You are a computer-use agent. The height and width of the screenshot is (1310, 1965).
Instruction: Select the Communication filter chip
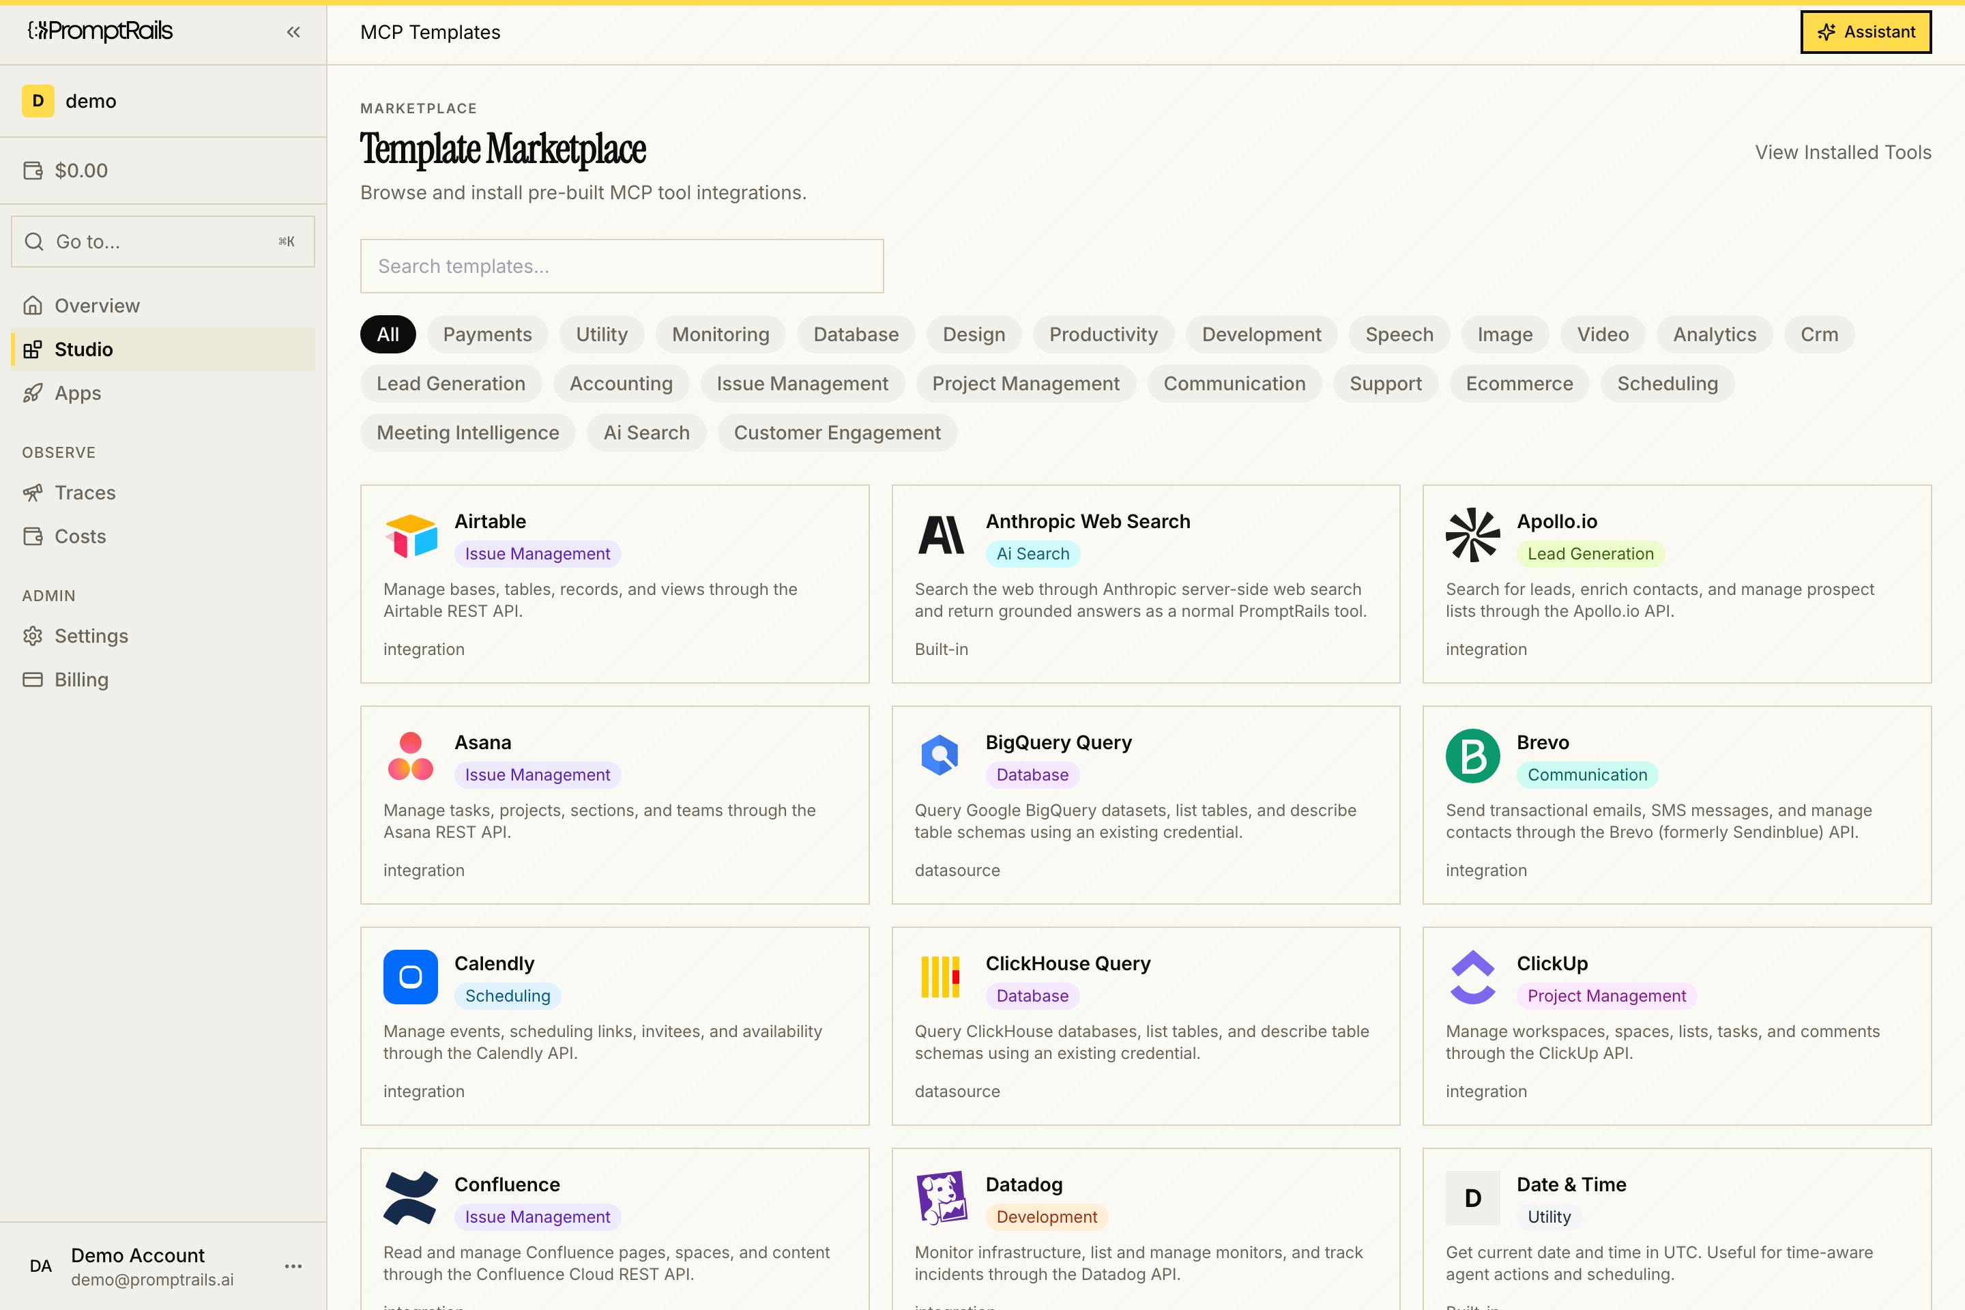[1234, 383]
